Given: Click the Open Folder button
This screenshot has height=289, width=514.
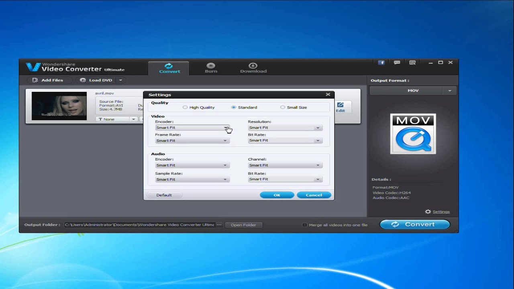Looking at the screenshot, I should point(243,225).
